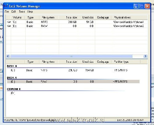154x125 pixels.
Task: Click the right arrow of horizontal scrollbar
Action: pyautogui.click(x=145, y=56)
